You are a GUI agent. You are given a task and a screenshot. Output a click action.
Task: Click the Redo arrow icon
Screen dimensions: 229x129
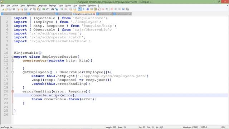click(x=47, y=9)
